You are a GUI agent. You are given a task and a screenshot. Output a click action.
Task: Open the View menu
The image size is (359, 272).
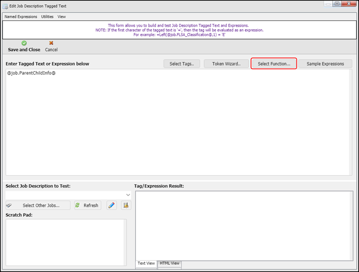click(x=62, y=17)
